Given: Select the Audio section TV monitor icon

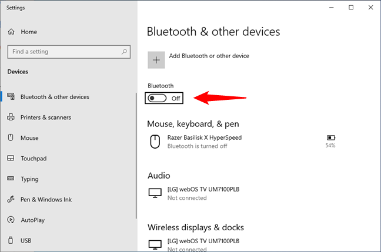Looking at the screenshot, I should click(155, 193).
